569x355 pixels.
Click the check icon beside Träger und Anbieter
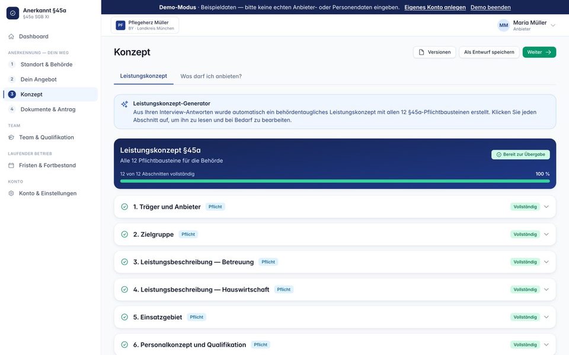pyautogui.click(x=124, y=207)
